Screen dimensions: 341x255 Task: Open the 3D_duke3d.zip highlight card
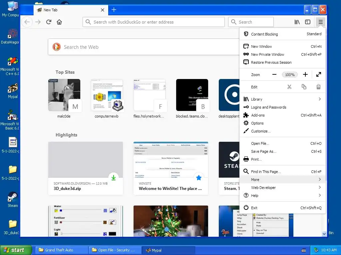[x=86, y=168]
